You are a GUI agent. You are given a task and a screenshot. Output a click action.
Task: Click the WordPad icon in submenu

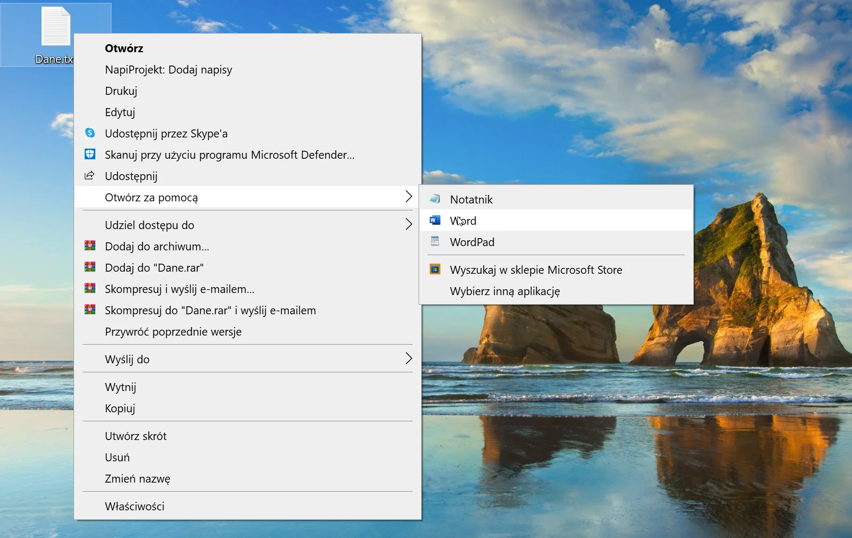[x=435, y=241]
